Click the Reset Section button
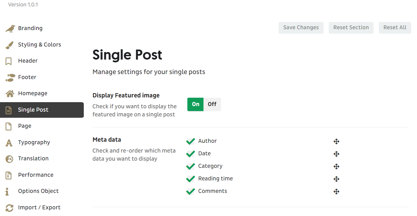 point(351,28)
